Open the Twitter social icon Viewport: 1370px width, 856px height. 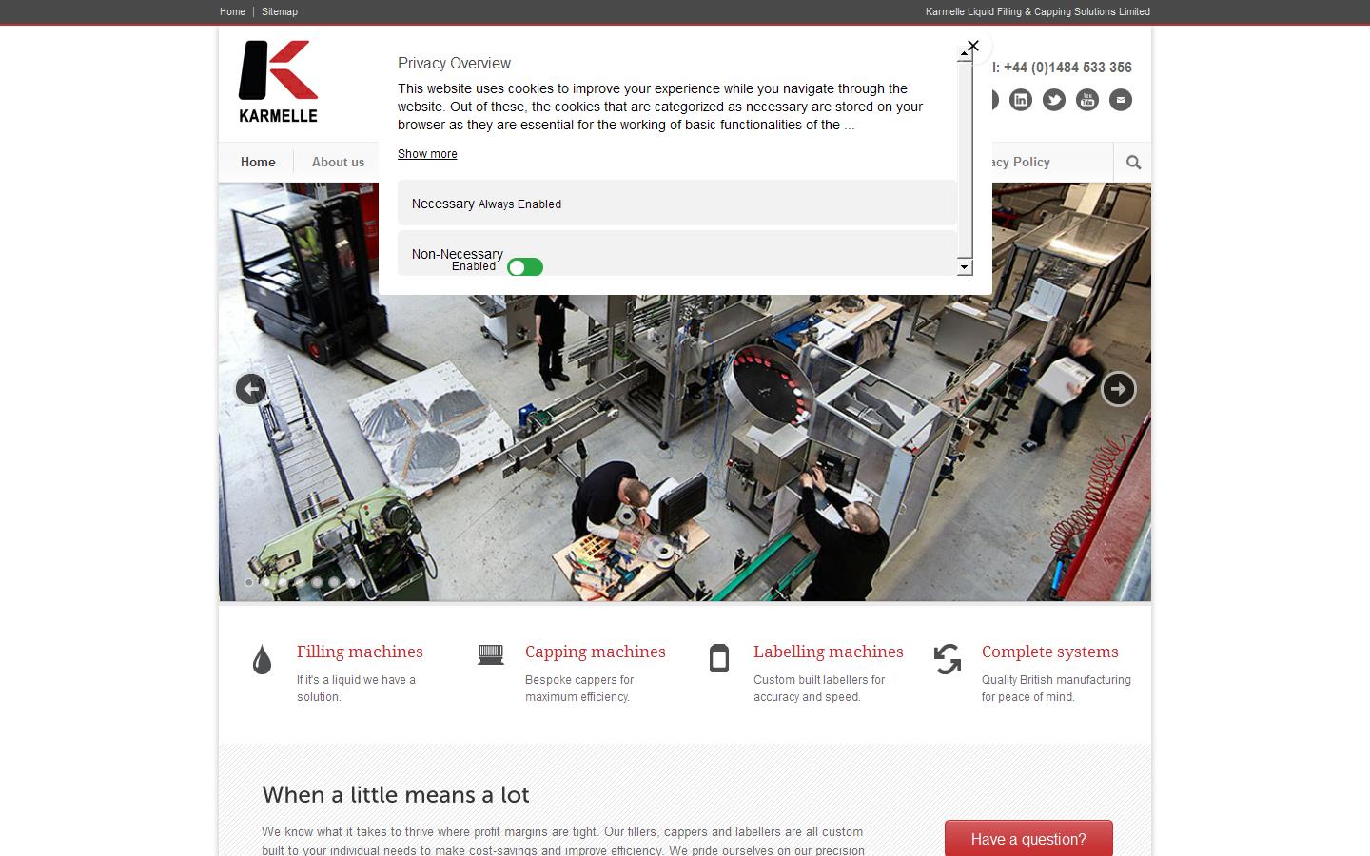[1053, 99]
